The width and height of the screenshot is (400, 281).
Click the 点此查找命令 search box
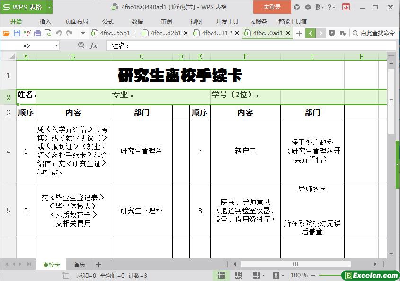coord(373,33)
